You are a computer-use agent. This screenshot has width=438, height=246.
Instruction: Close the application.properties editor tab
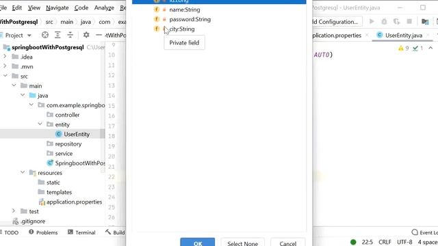click(x=367, y=35)
